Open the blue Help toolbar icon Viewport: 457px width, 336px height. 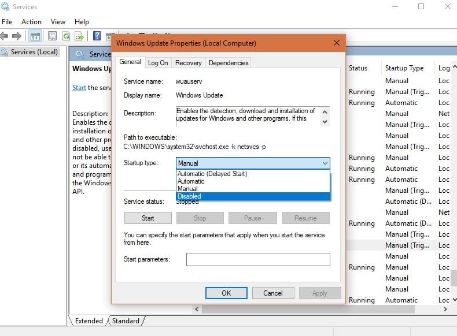click(97, 36)
